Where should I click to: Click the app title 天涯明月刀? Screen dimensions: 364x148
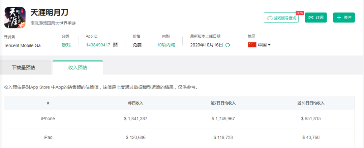point(50,12)
